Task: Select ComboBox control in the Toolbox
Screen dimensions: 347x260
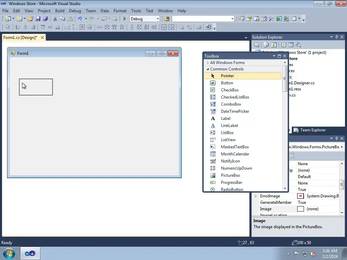Action: (x=243, y=104)
